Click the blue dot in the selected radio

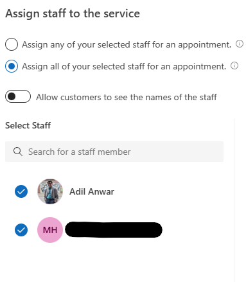(x=12, y=66)
